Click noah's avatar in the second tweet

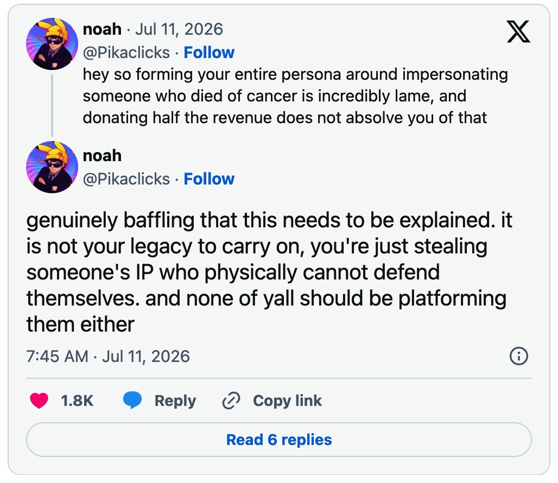coord(52,167)
